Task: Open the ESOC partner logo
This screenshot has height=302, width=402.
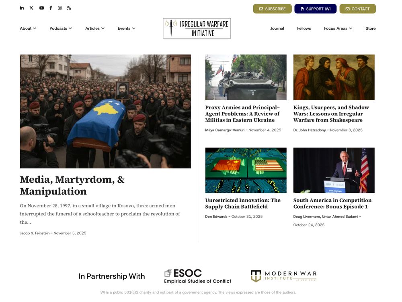Action: [x=198, y=276]
